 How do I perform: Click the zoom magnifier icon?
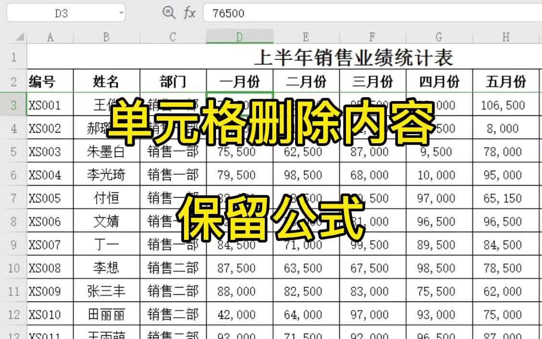[x=168, y=13]
